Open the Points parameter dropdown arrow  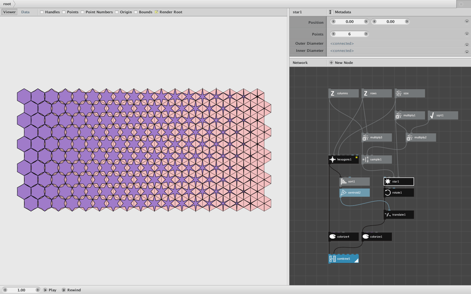(467, 34)
